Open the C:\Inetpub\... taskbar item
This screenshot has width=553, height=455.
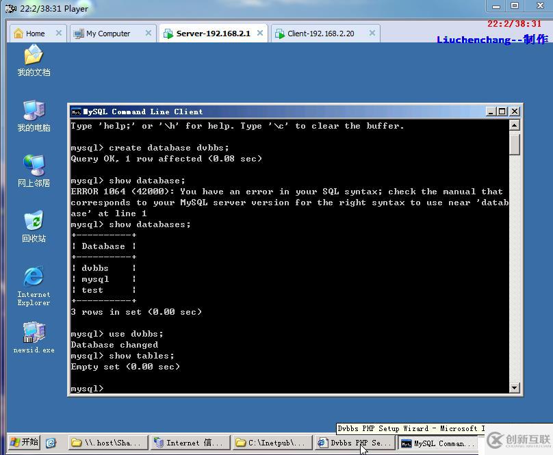[272, 443]
